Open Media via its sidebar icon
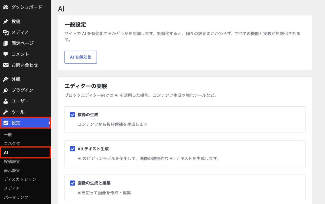The width and height of the screenshot is (325, 204). (6, 32)
